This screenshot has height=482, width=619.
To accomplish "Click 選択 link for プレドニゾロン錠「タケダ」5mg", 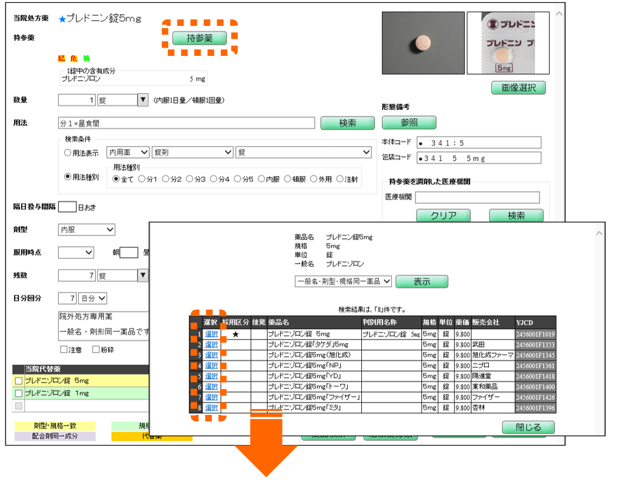I will [x=211, y=345].
